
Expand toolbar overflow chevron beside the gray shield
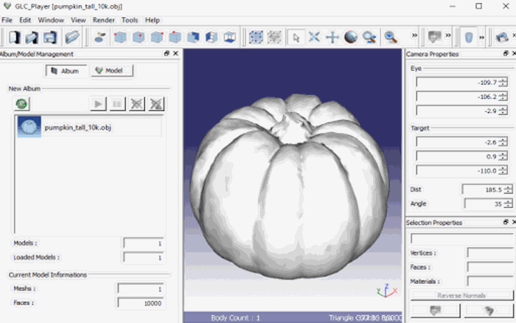pos(448,35)
